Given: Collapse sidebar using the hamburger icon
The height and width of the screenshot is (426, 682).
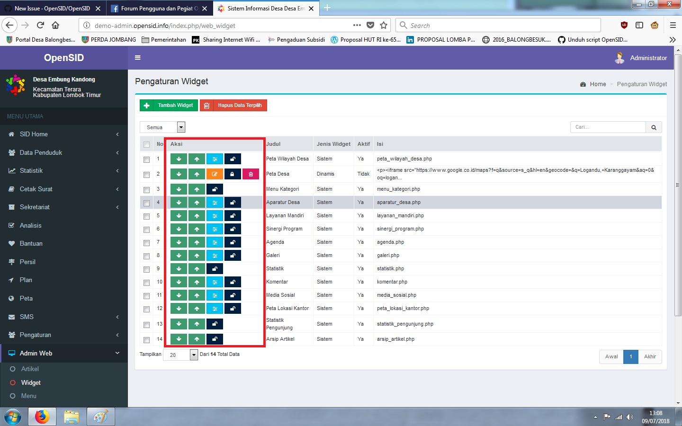Looking at the screenshot, I should coord(137,57).
